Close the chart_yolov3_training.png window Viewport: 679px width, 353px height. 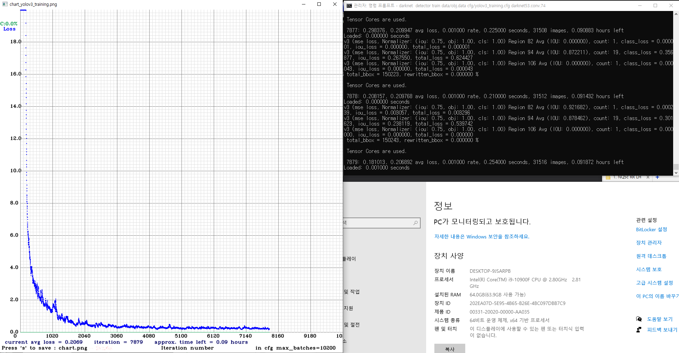tap(335, 4)
